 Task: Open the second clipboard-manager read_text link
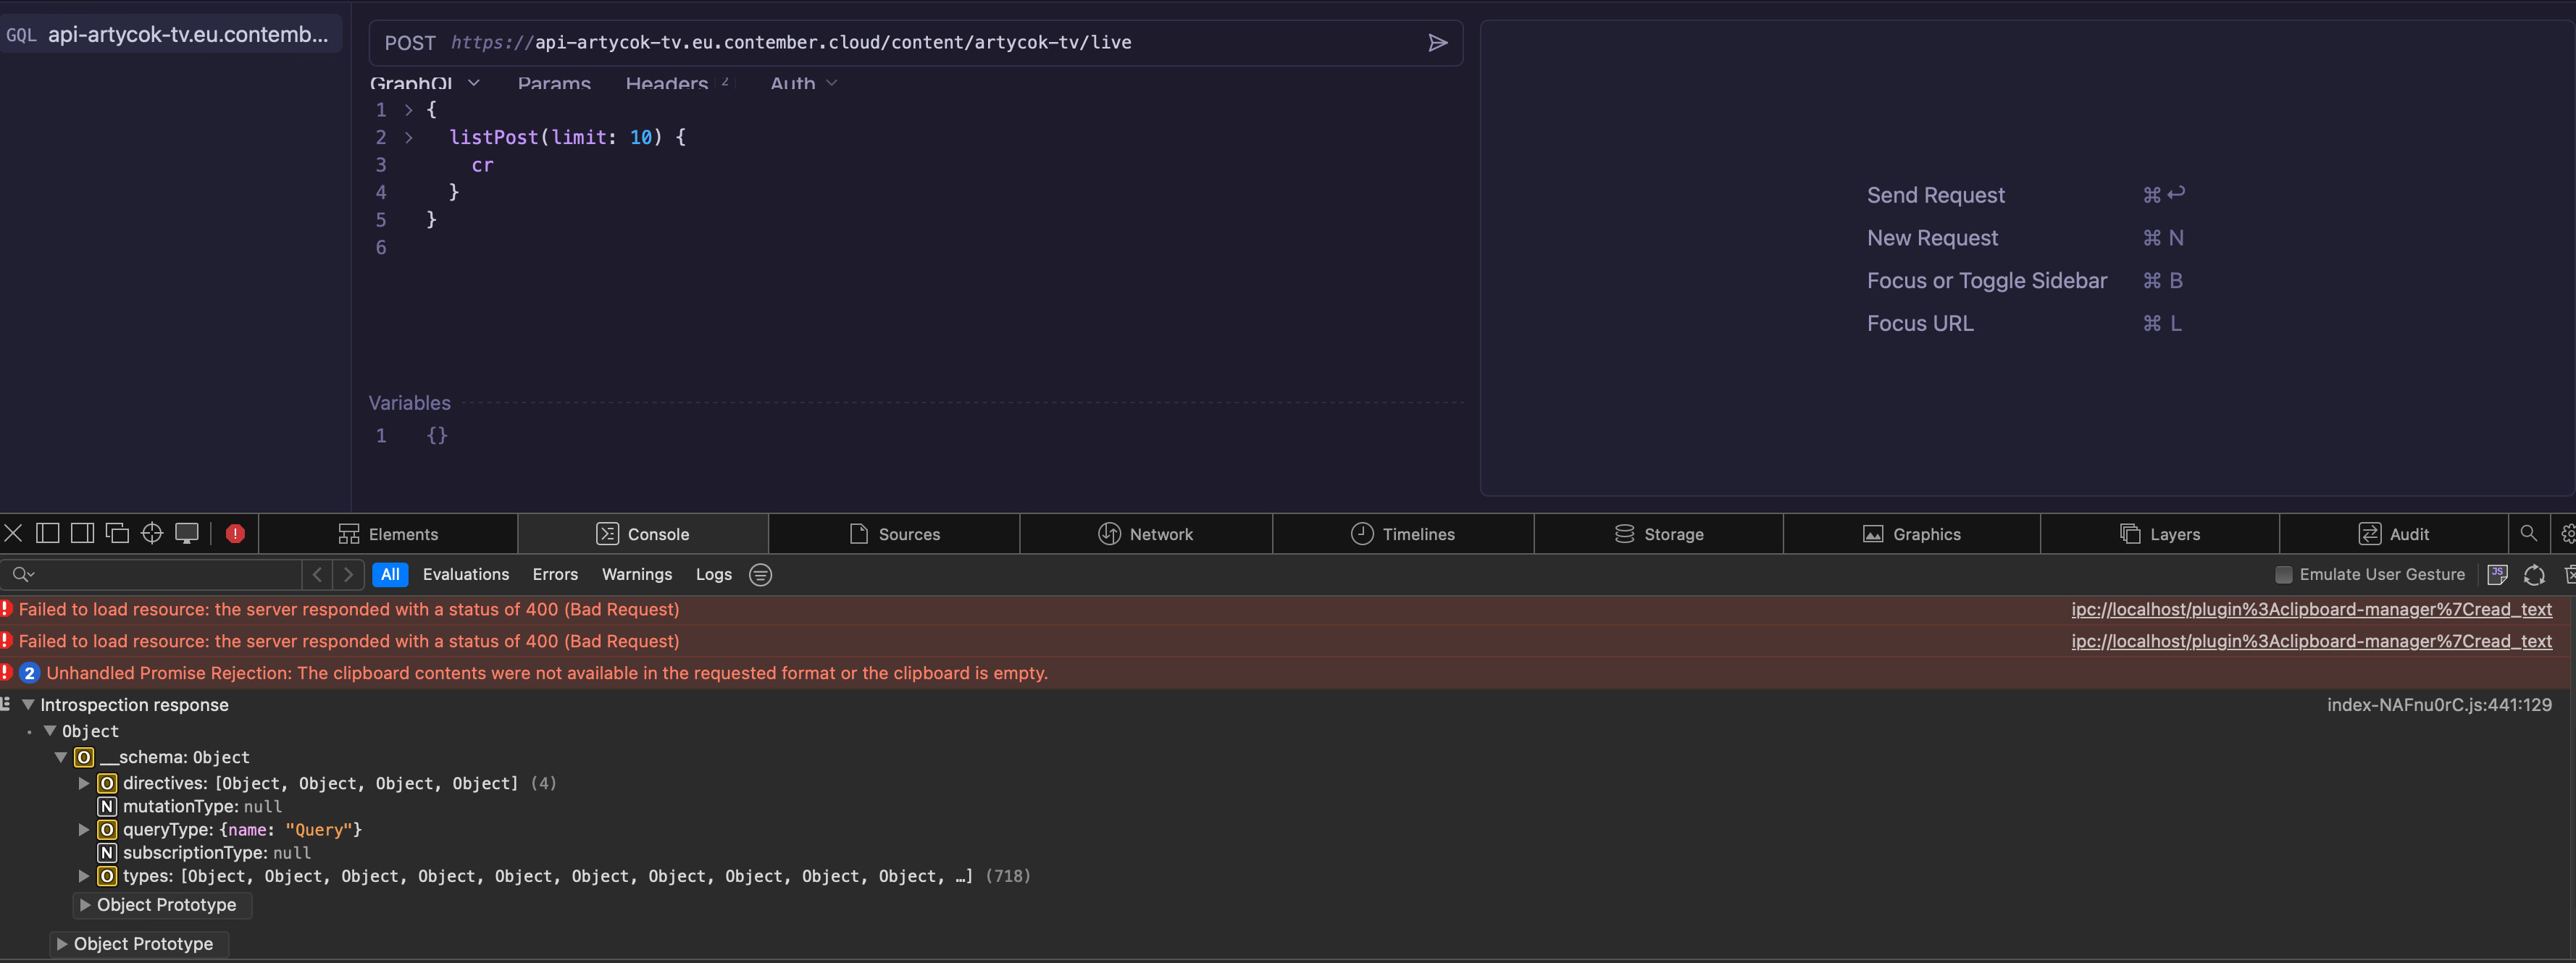click(x=2311, y=641)
